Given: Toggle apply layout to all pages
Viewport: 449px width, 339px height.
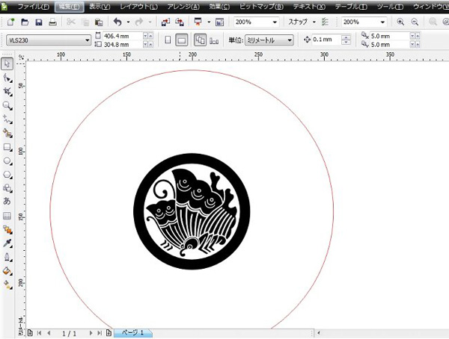Looking at the screenshot, I should tap(200, 40).
